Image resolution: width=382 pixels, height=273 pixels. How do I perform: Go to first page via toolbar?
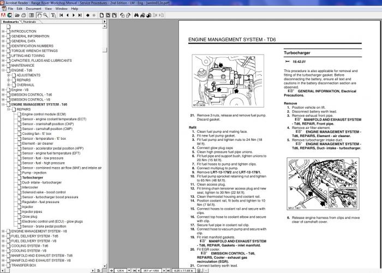61,15
